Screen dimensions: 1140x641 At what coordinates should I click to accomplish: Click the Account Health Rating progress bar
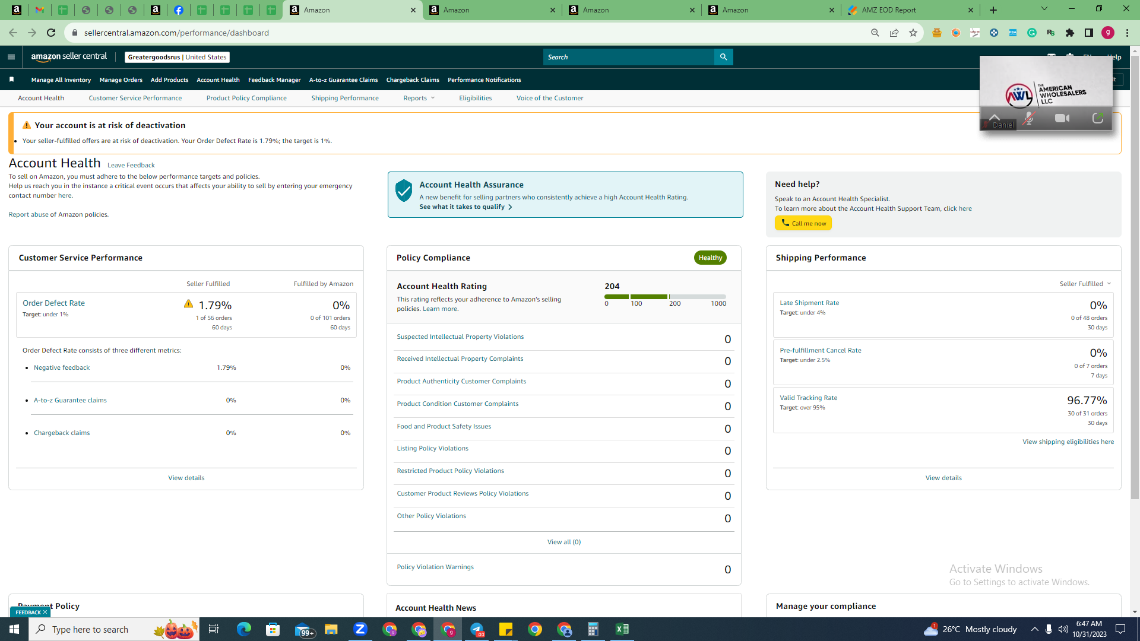click(665, 297)
